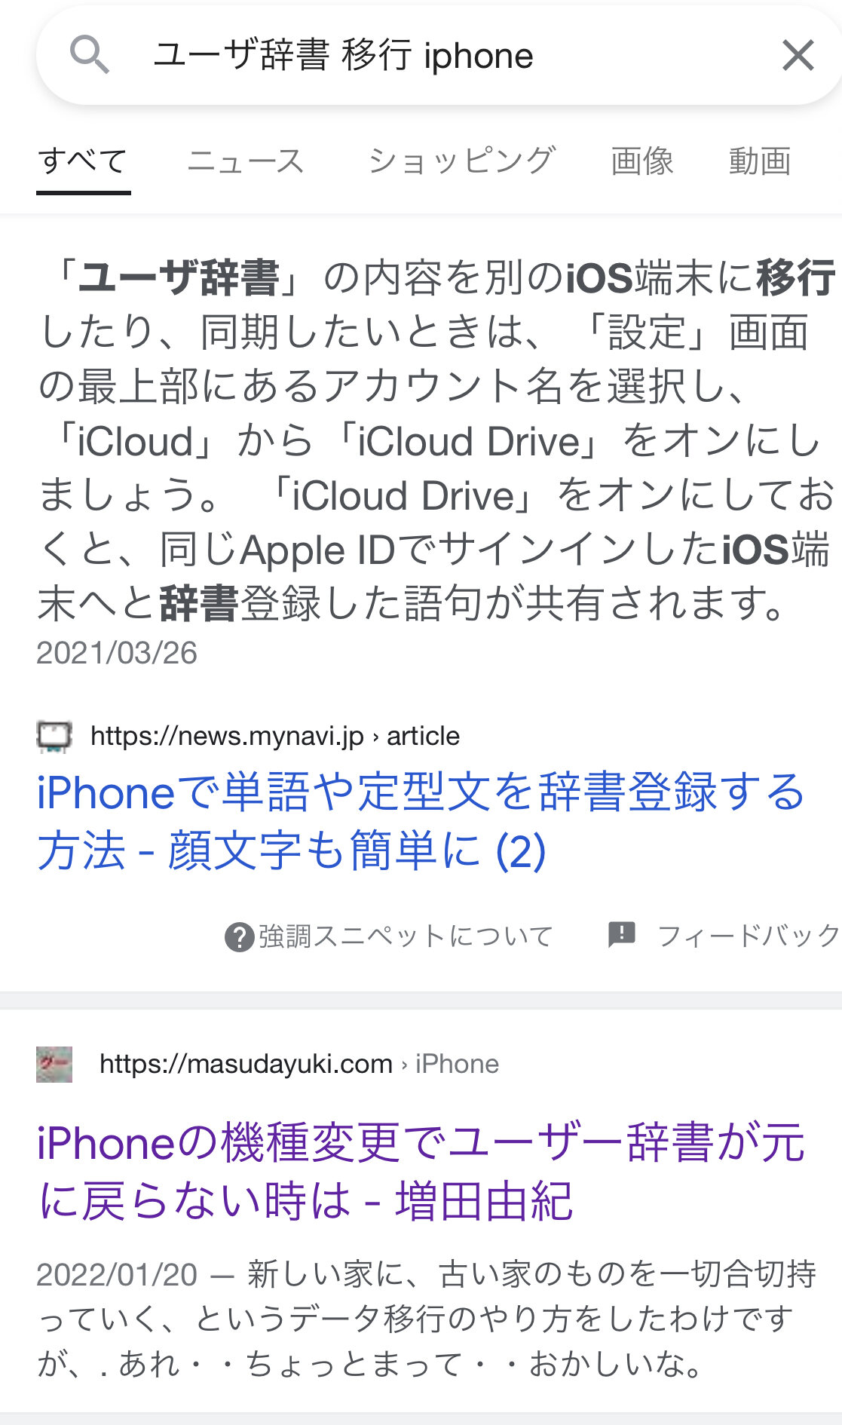Click the 2022/01/20 result description snippet

427,1319
